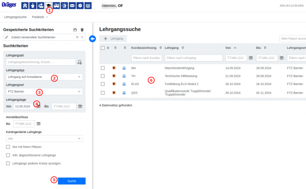Open the stacked layers module icon
This screenshot has width=306, height=189.
pyautogui.click(x=88, y=6)
